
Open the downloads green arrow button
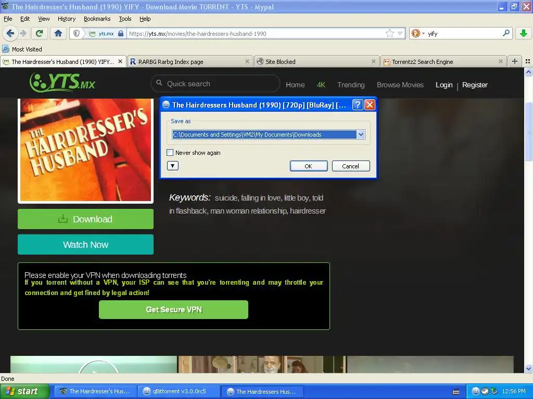[x=524, y=33]
